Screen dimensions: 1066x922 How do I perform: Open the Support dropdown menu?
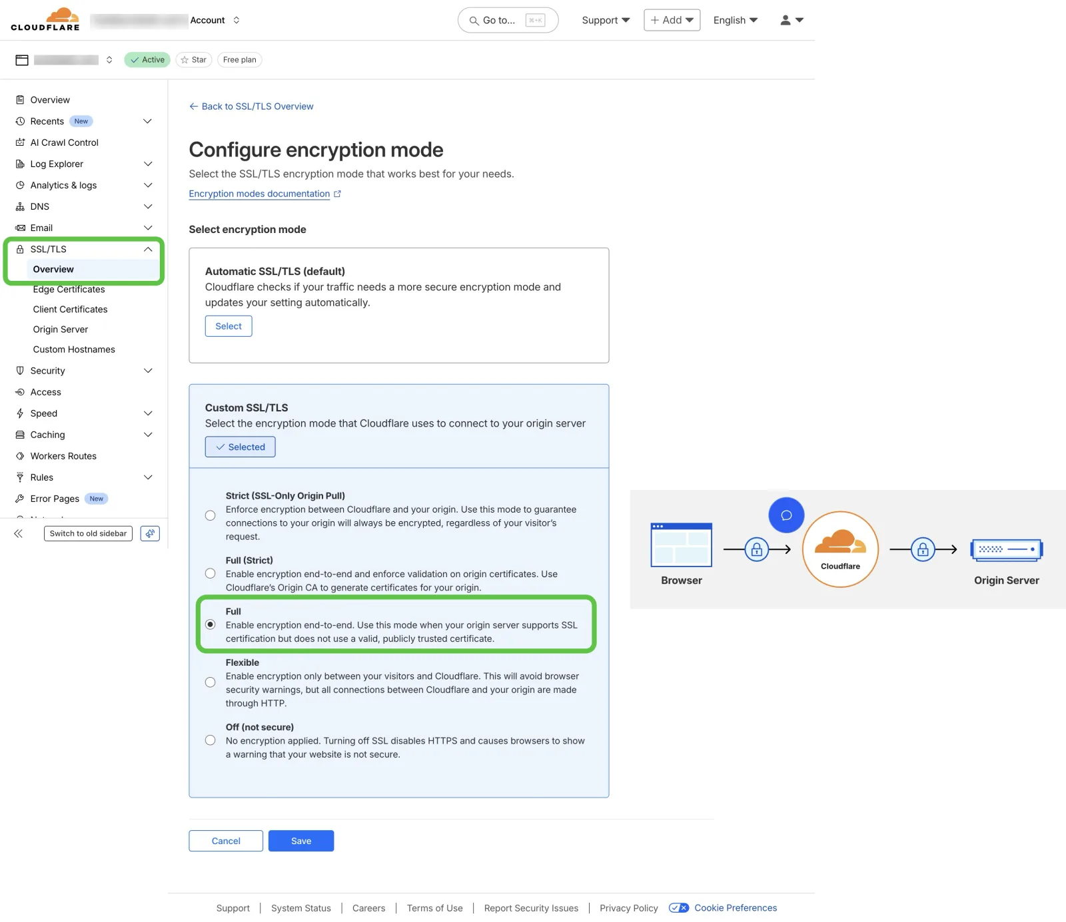tap(606, 21)
